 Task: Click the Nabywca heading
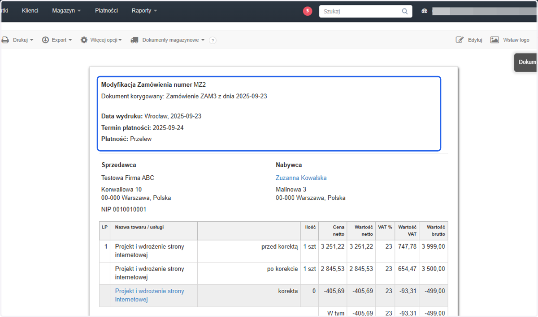tap(289, 165)
